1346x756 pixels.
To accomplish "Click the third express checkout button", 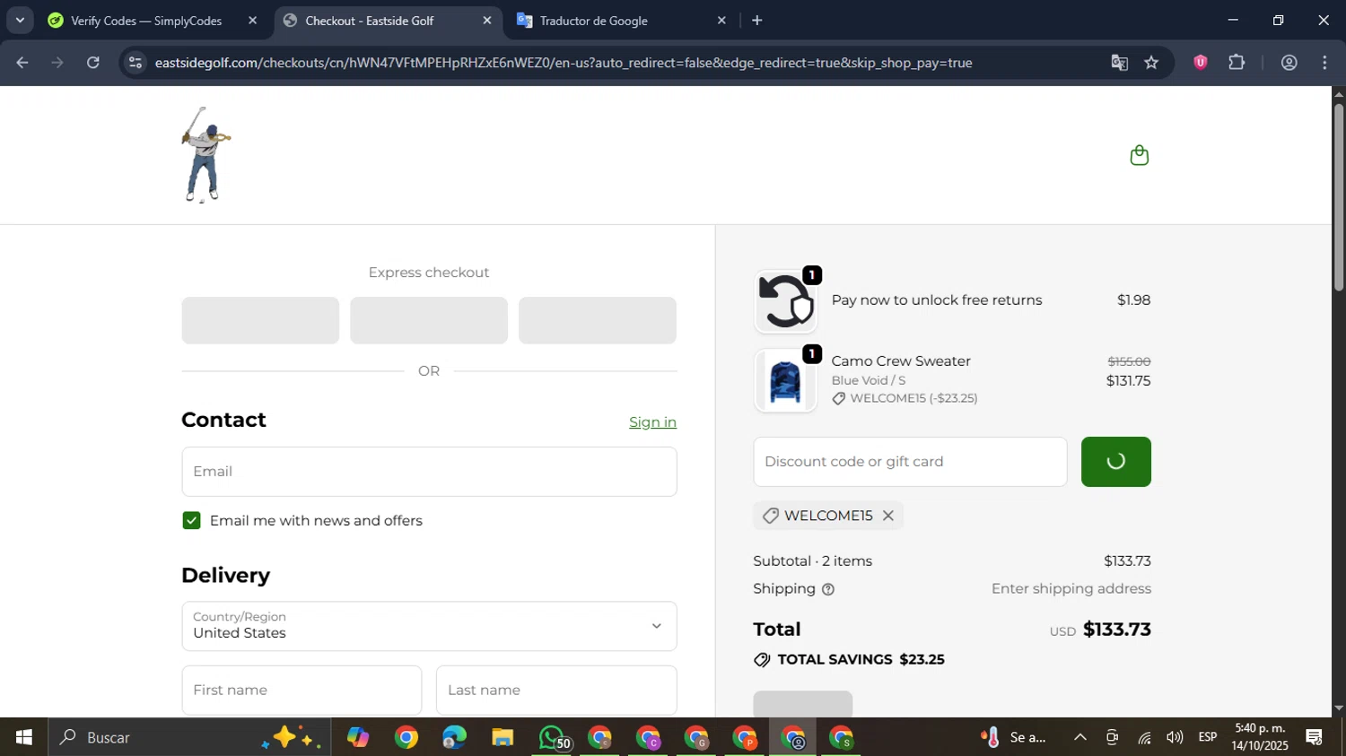I will 598,320.
